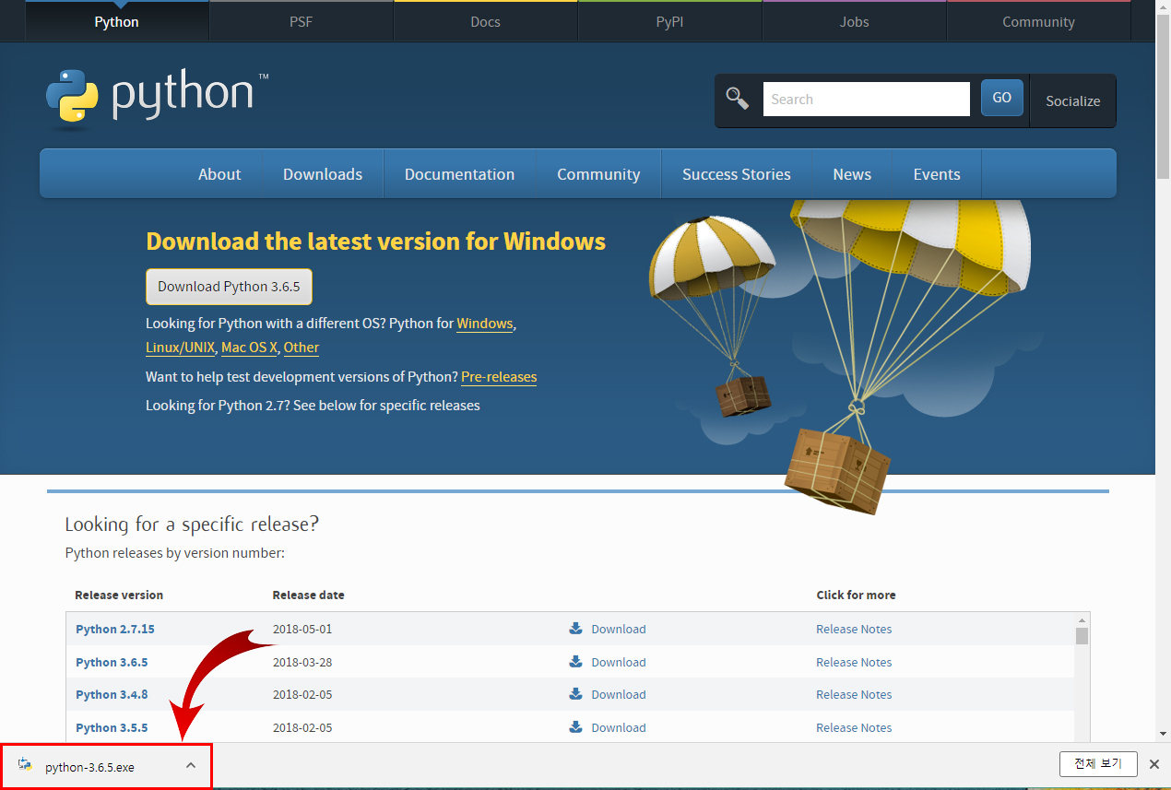Open the News menu

click(852, 174)
